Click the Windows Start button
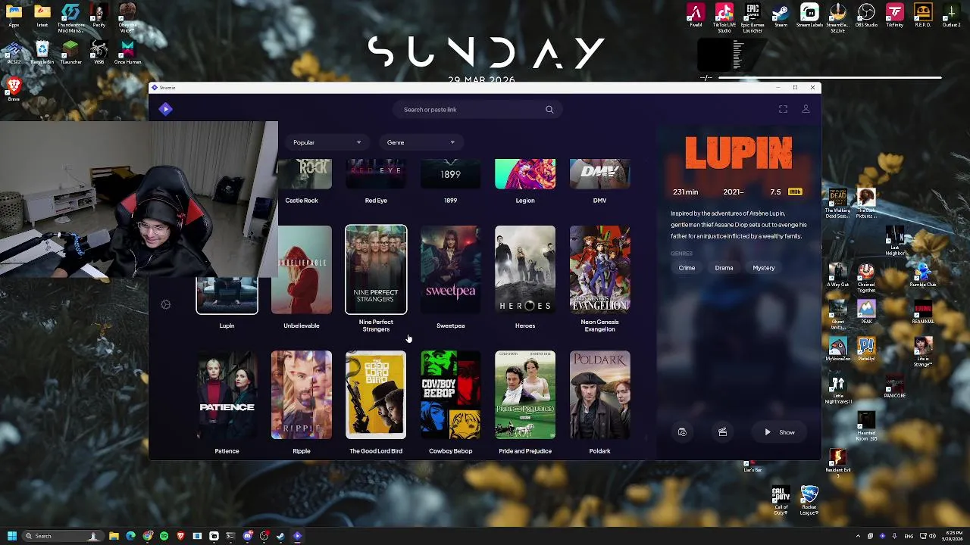Viewport: 970px width, 545px height. 11,536
